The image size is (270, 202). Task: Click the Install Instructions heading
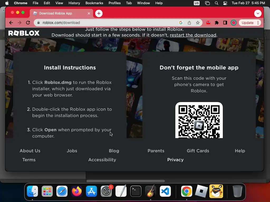point(70,68)
